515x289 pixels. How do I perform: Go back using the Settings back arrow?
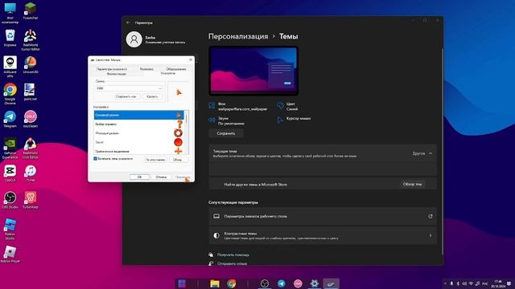(x=128, y=22)
